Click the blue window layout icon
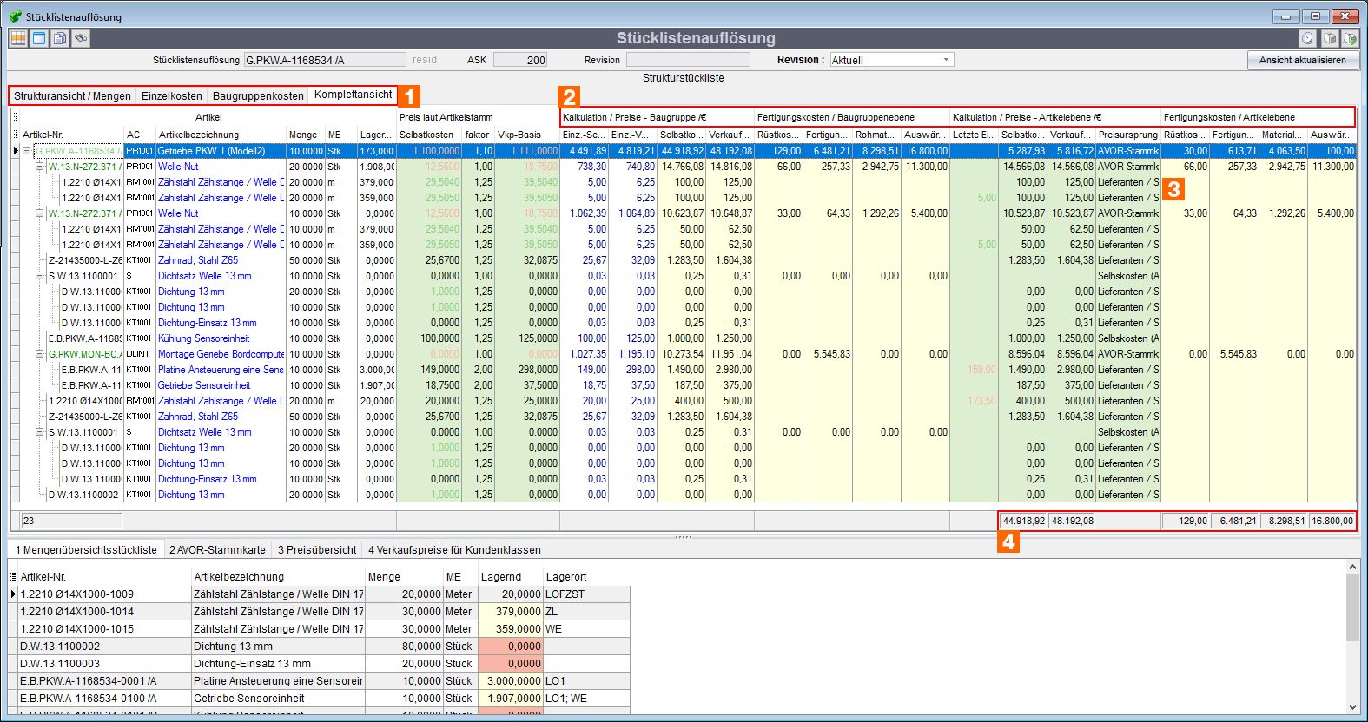1368x722 pixels. coord(39,38)
